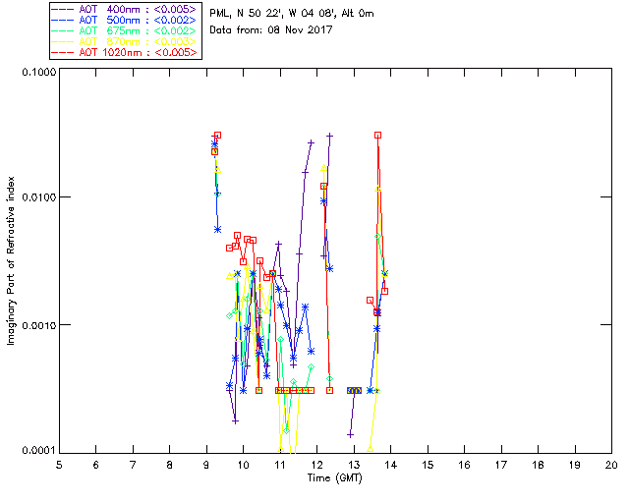This screenshot has height=503, width=629.
Task: Click the x-axis tick label 20
Action: point(611,463)
